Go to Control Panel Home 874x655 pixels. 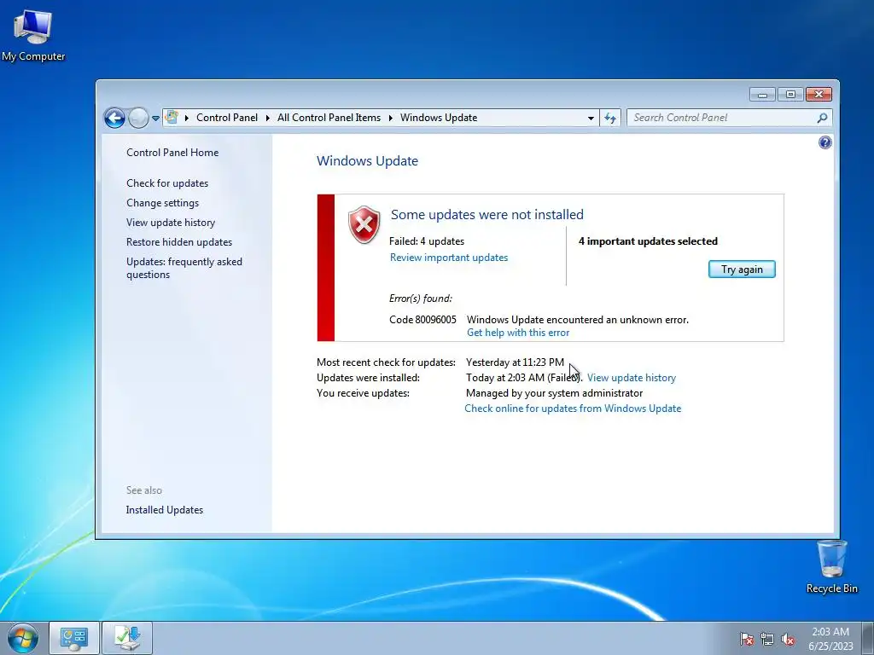tap(172, 153)
